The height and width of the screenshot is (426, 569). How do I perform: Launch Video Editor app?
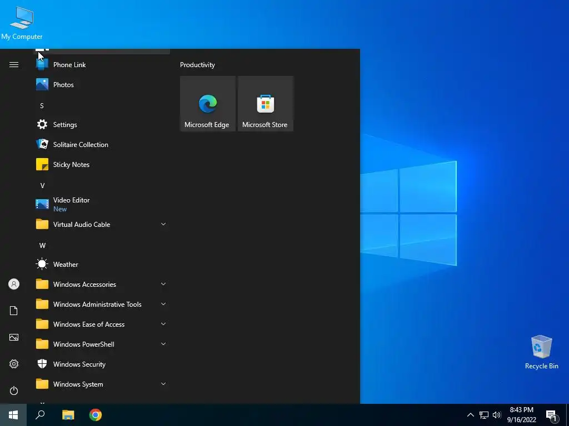(103, 204)
